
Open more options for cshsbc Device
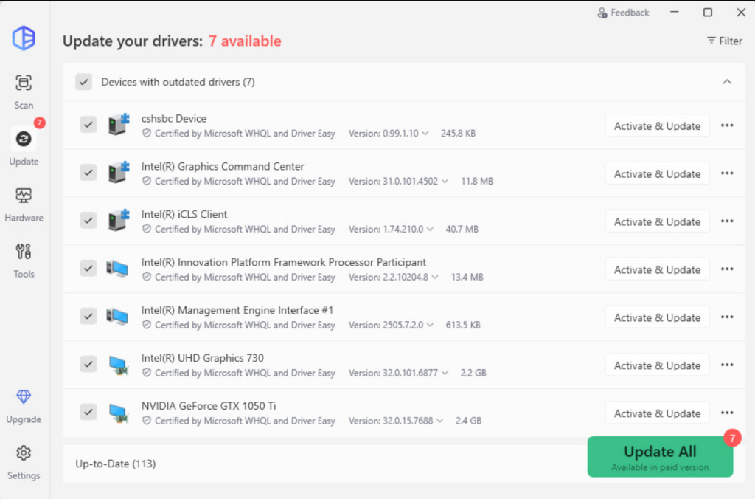click(x=727, y=125)
